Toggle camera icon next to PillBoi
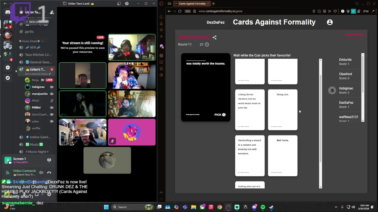Image resolution: width=378 pixels, height=212 pixels. click(x=52, y=107)
